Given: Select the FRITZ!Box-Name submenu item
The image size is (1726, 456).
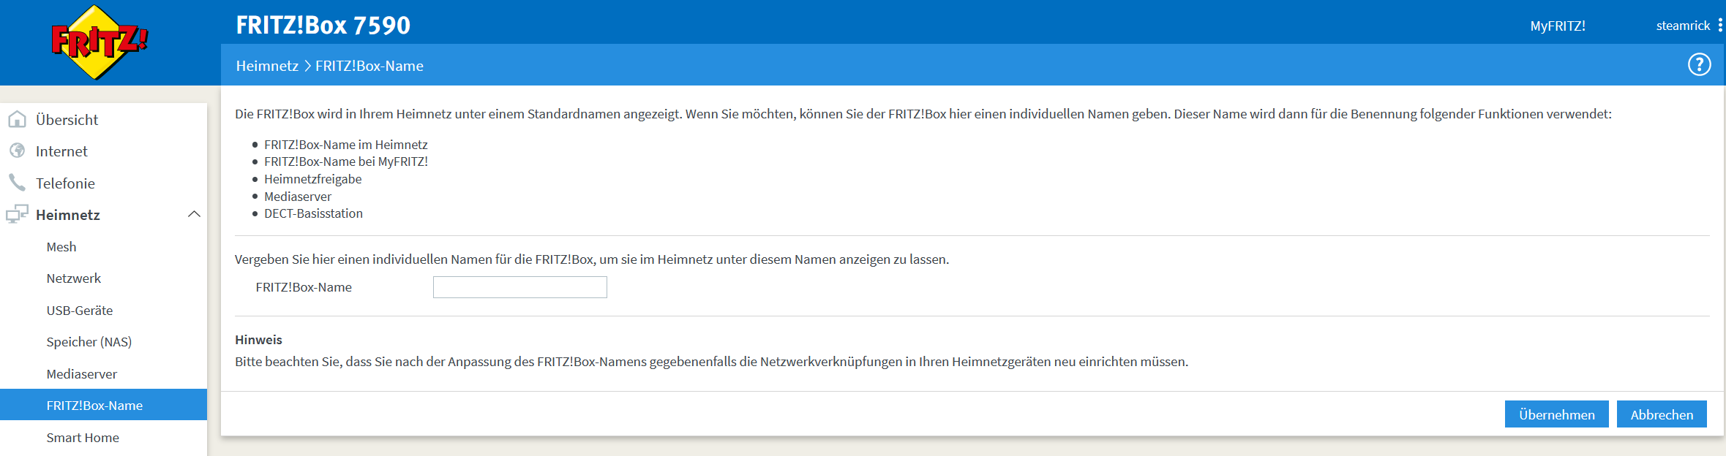Looking at the screenshot, I should click(103, 405).
